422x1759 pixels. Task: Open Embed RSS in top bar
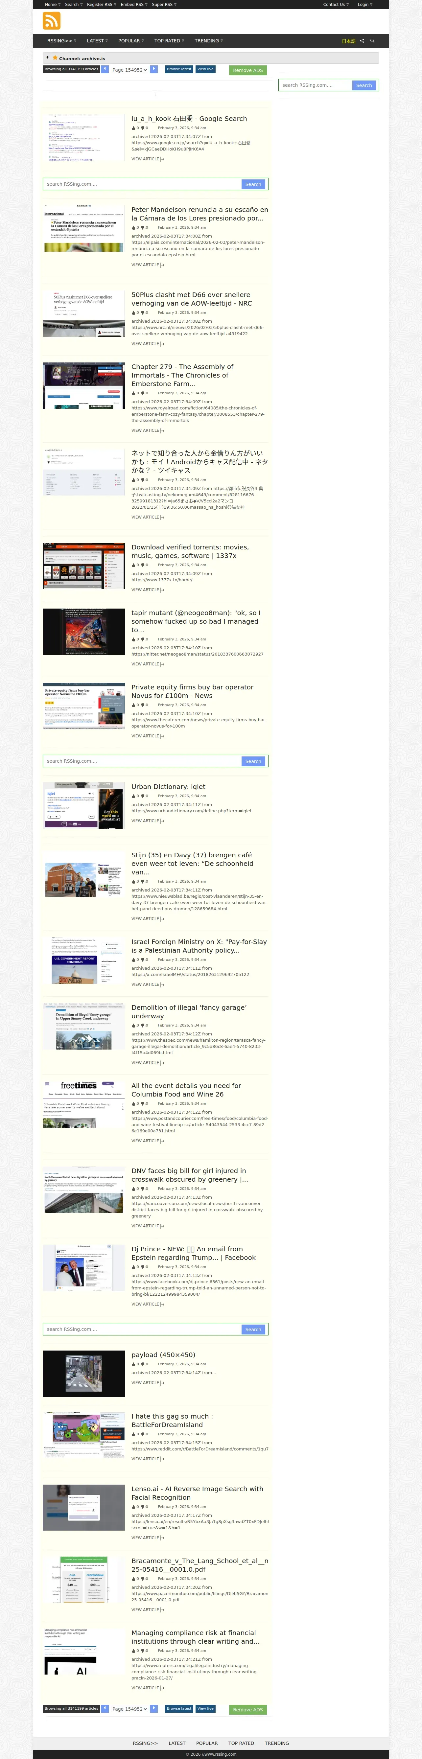(134, 5)
